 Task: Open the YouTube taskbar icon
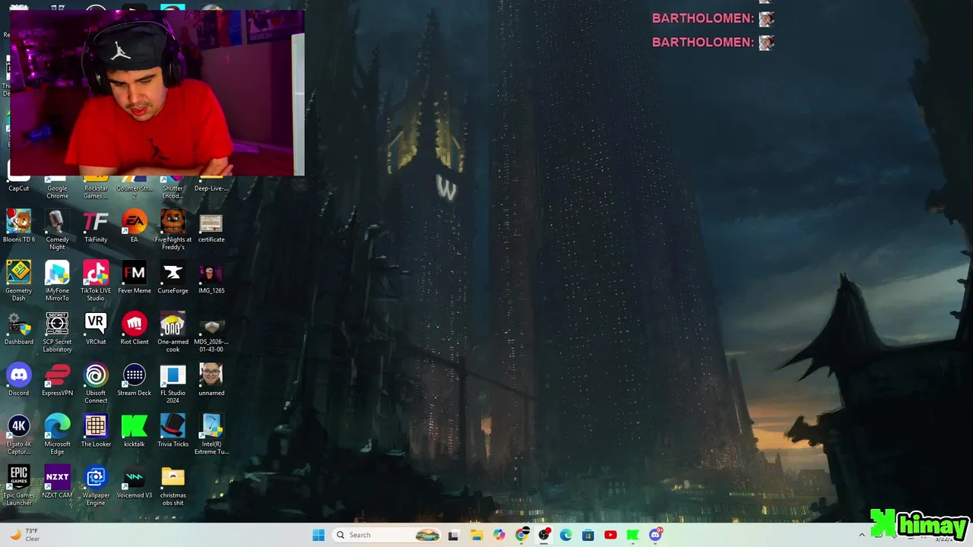tap(610, 535)
